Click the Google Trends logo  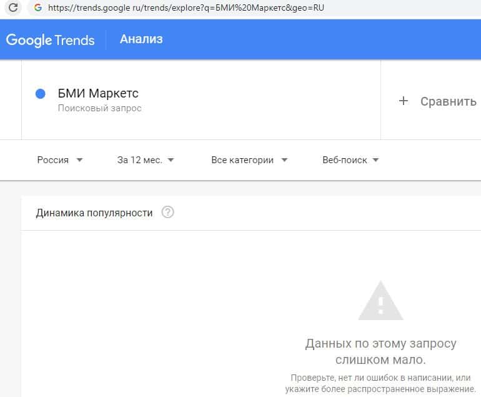(50, 40)
